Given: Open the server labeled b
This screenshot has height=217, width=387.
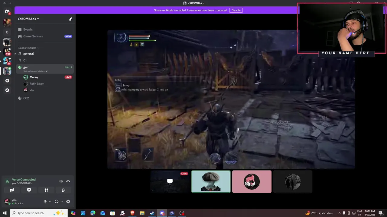Looking at the screenshot, I should 7,32.
